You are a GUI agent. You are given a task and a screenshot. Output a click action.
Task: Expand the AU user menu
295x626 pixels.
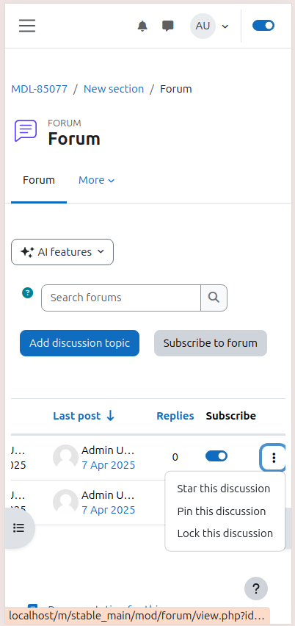pos(210,26)
